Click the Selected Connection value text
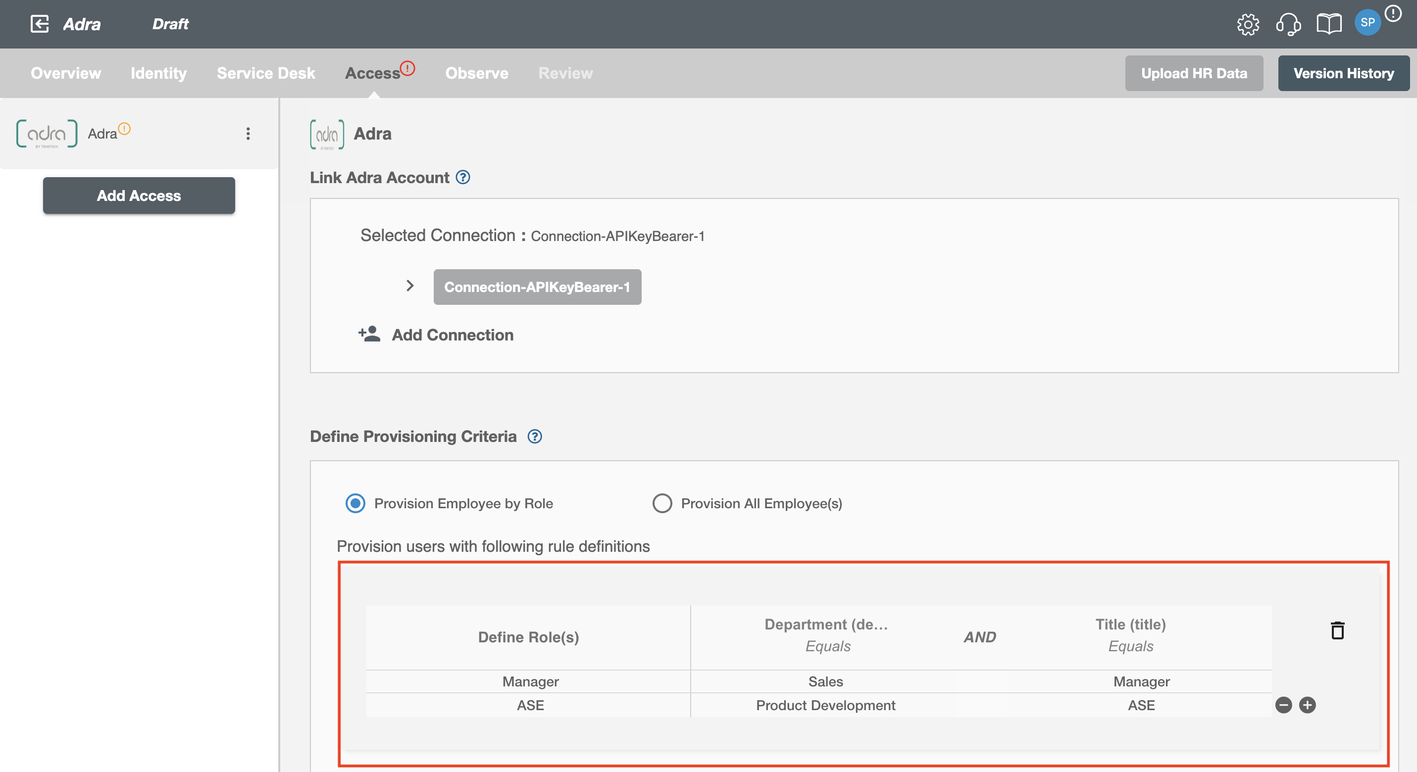The width and height of the screenshot is (1417, 772). click(x=617, y=236)
